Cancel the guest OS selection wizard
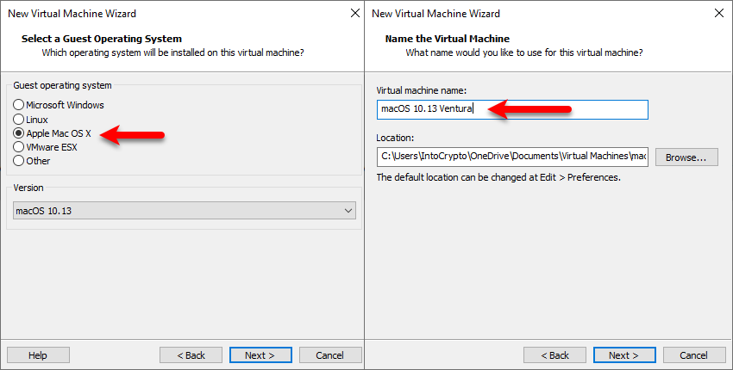Screen dimensions: 733x370 click(x=330, y=355)
